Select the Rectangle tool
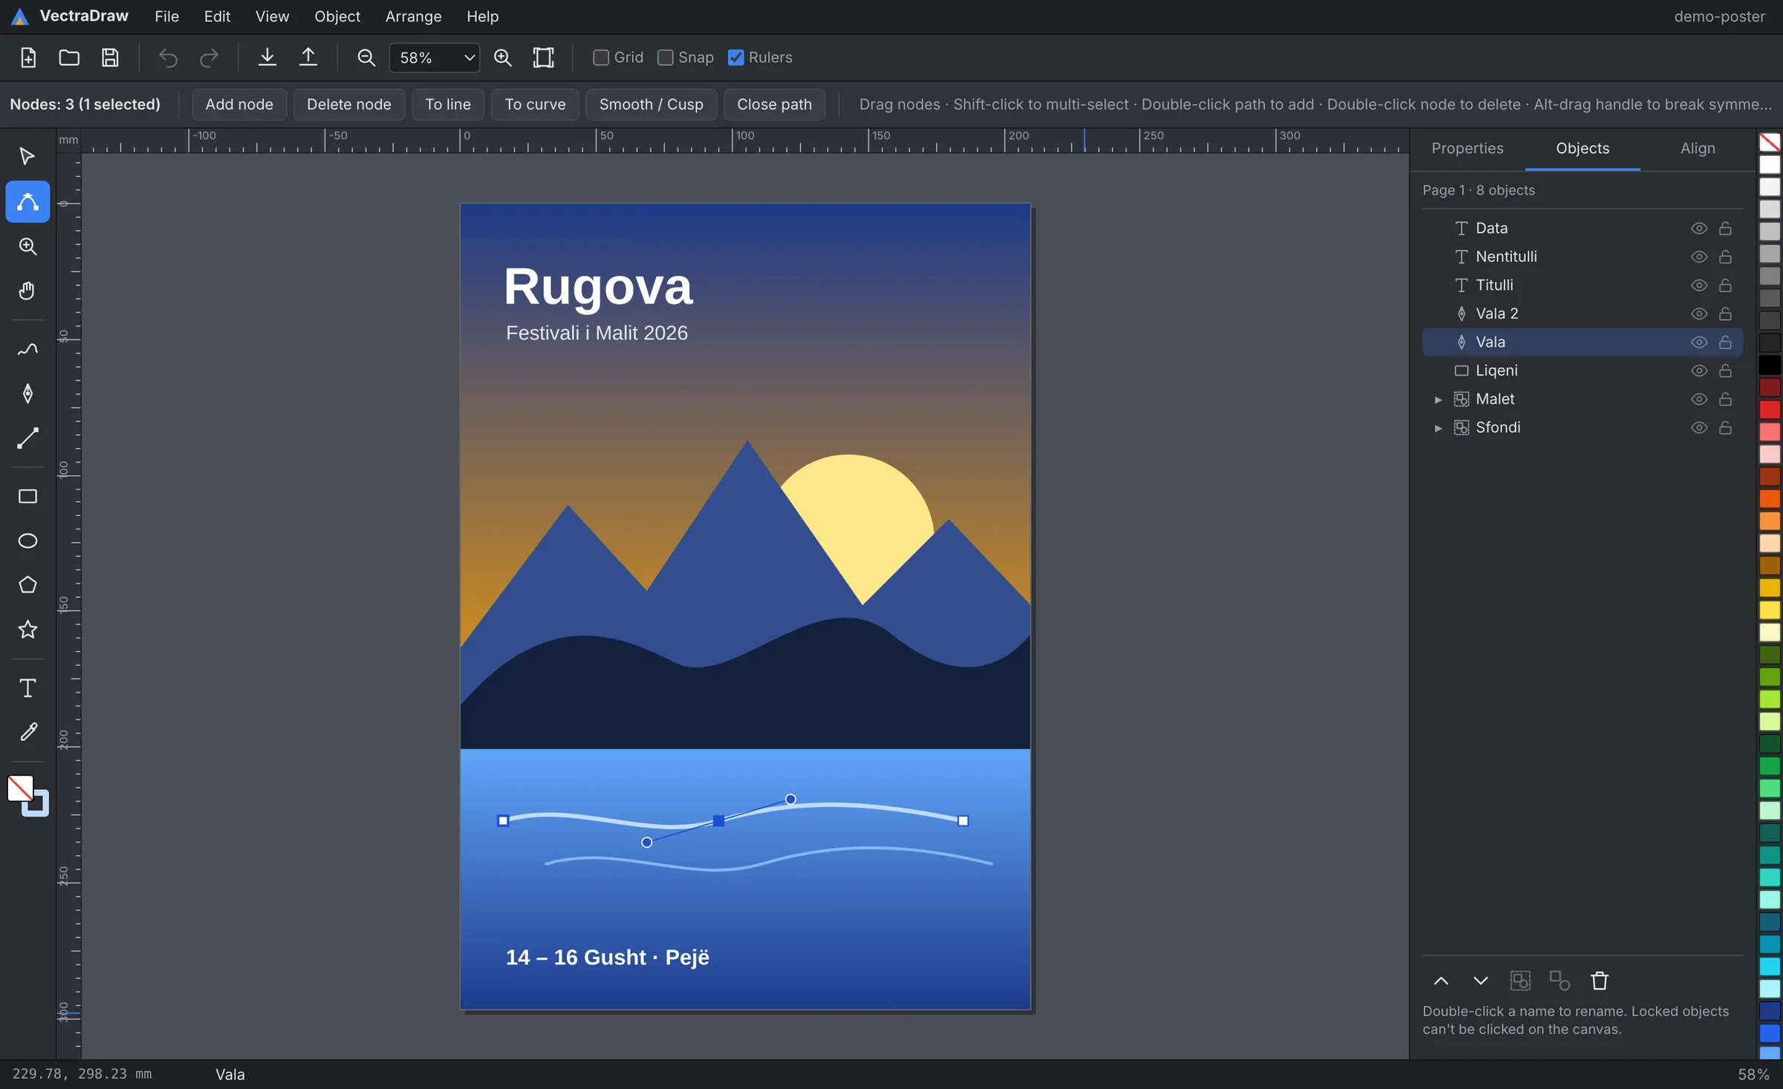 point(27,496)
